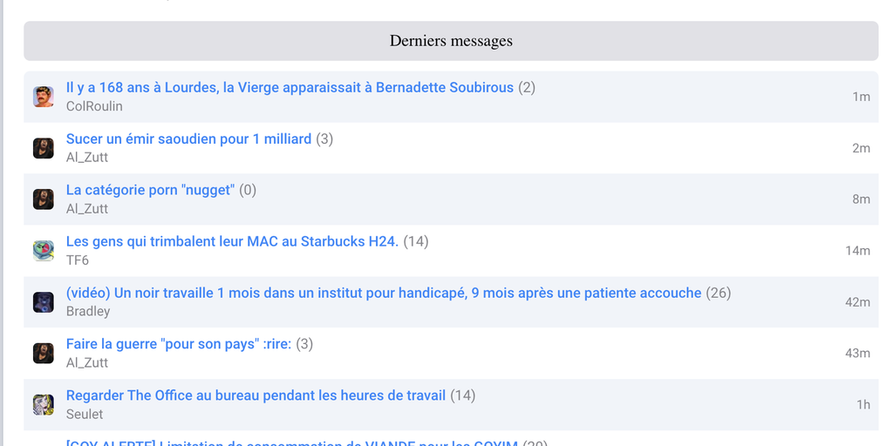This screenshot has height=446, width=893.
Task: Go to Bradley's username link
Action: coord(88,312)
